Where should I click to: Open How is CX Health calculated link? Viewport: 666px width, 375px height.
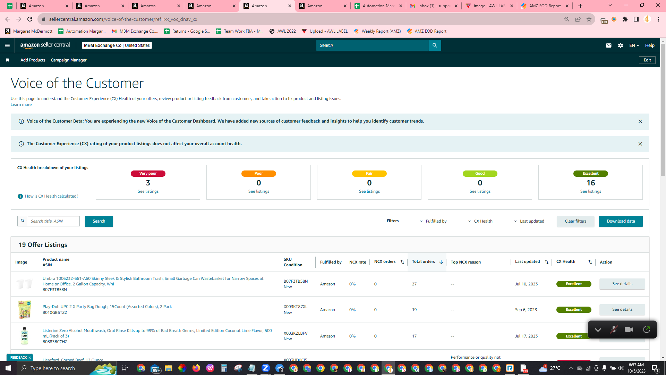(52, 196)
